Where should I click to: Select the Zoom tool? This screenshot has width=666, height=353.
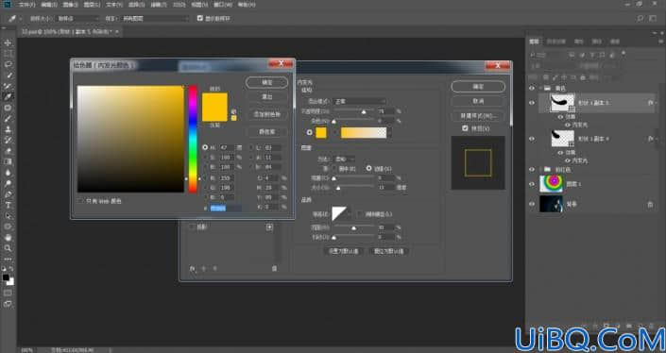point(8,248)
